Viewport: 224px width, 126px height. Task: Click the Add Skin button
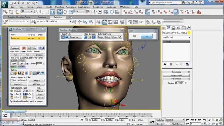[36, 84]
